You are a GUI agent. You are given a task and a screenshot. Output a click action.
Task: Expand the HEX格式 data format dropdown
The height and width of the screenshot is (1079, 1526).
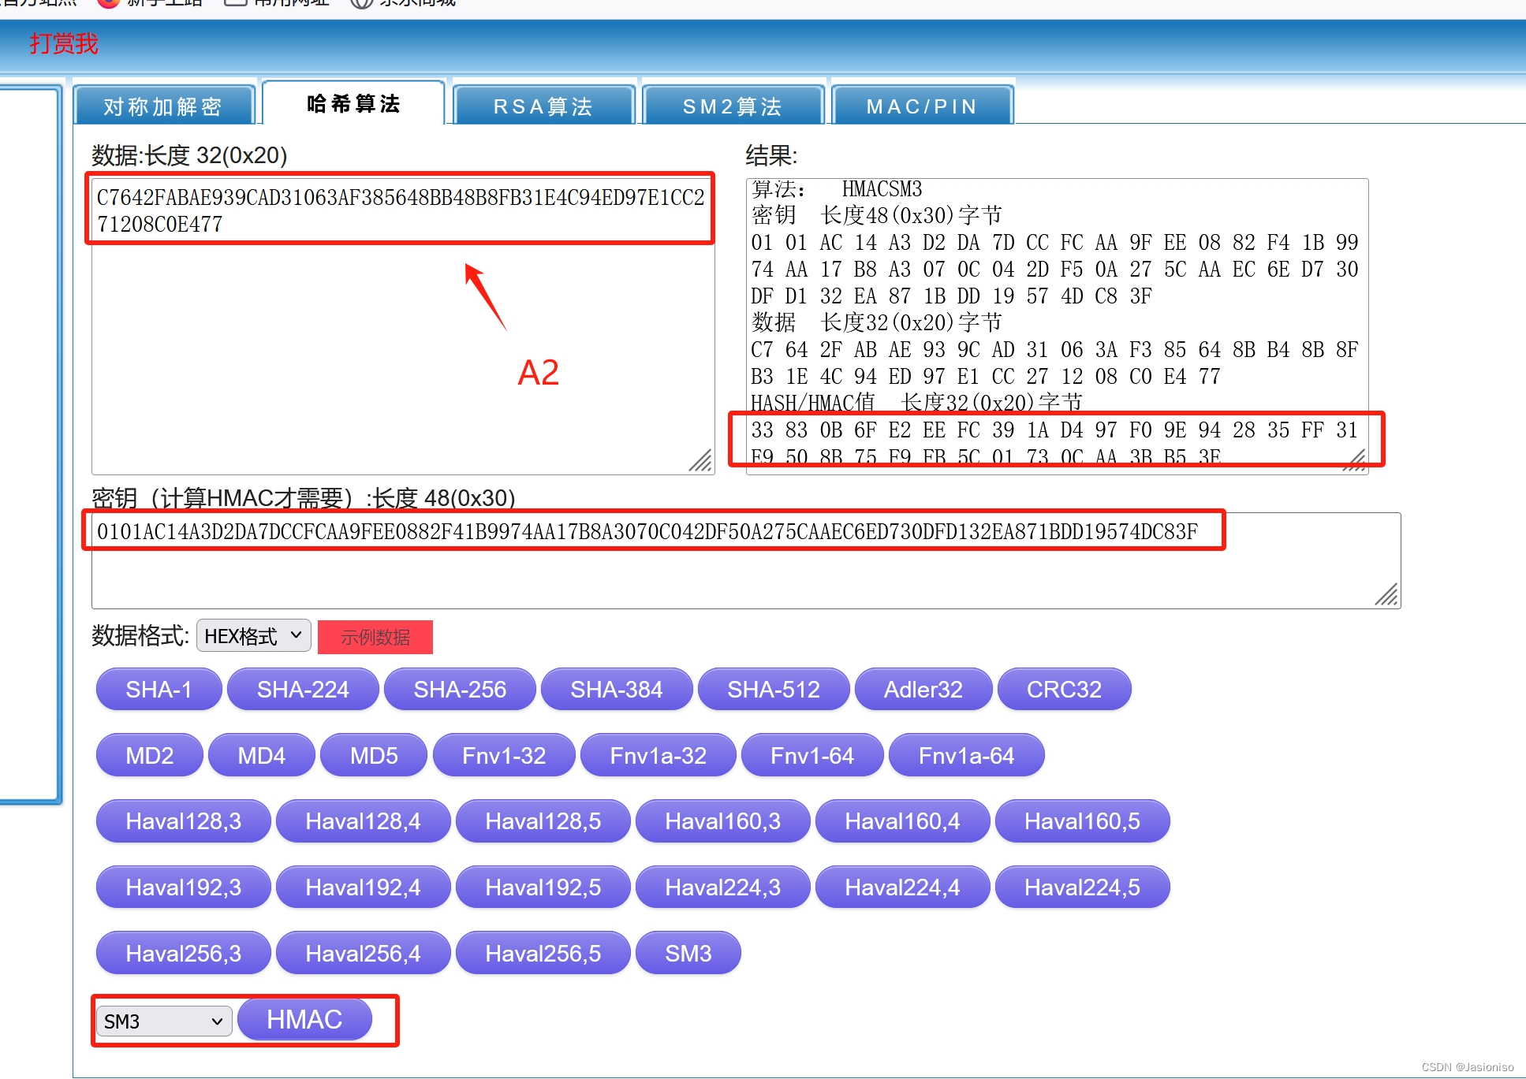(x=253, y=635)
